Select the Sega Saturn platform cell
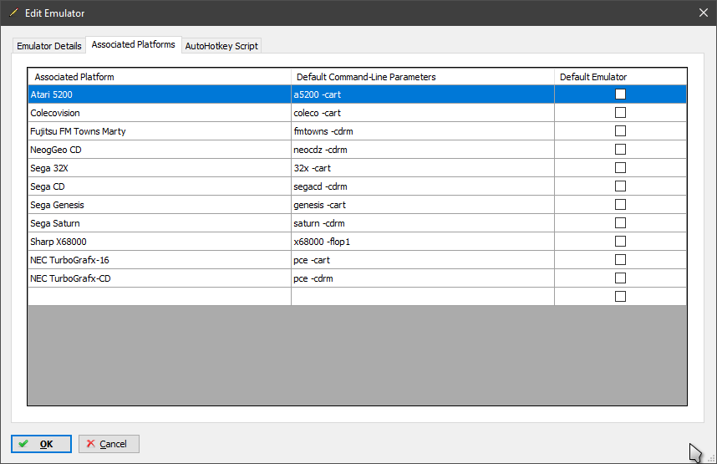The width and height of the screenshot is (717, 464). click(159, 223)
